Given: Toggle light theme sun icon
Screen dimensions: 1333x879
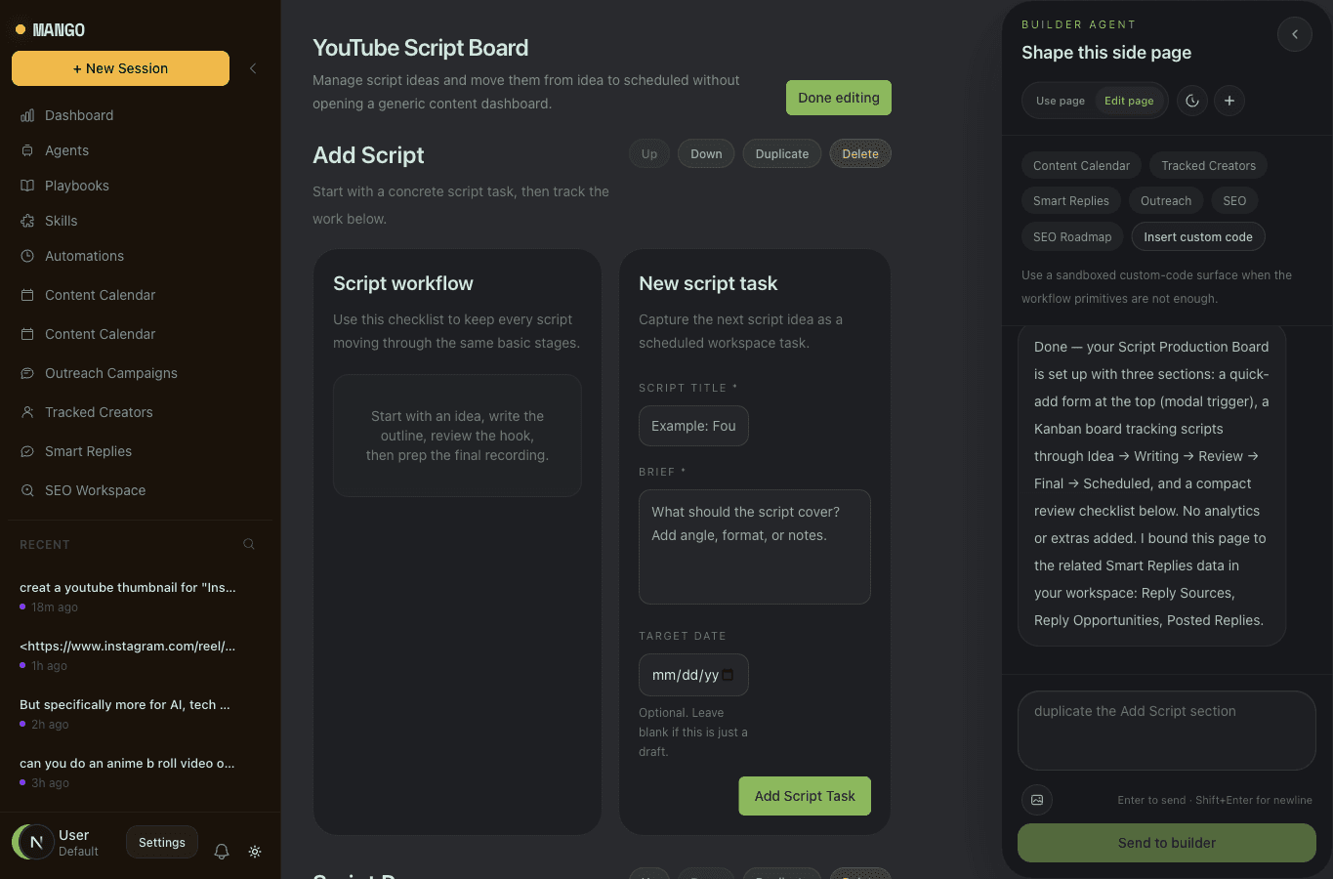Looking at the screenshot, I should (x=255, y=852).
